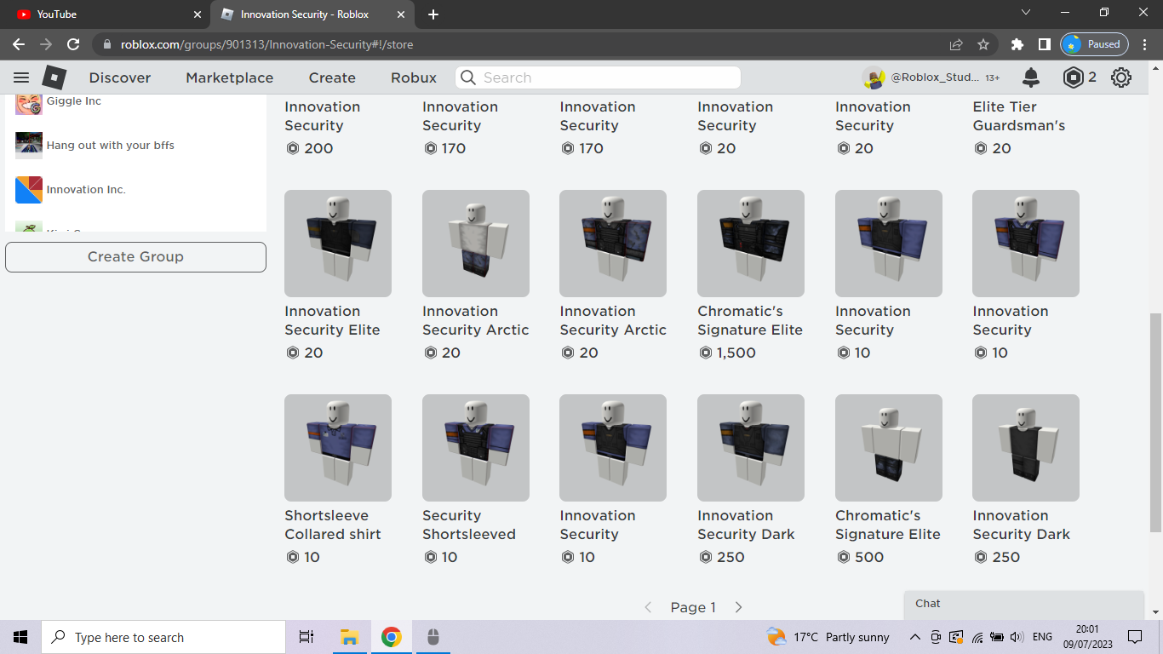Toggle the Chrome side panel icon

point(1045,44)
